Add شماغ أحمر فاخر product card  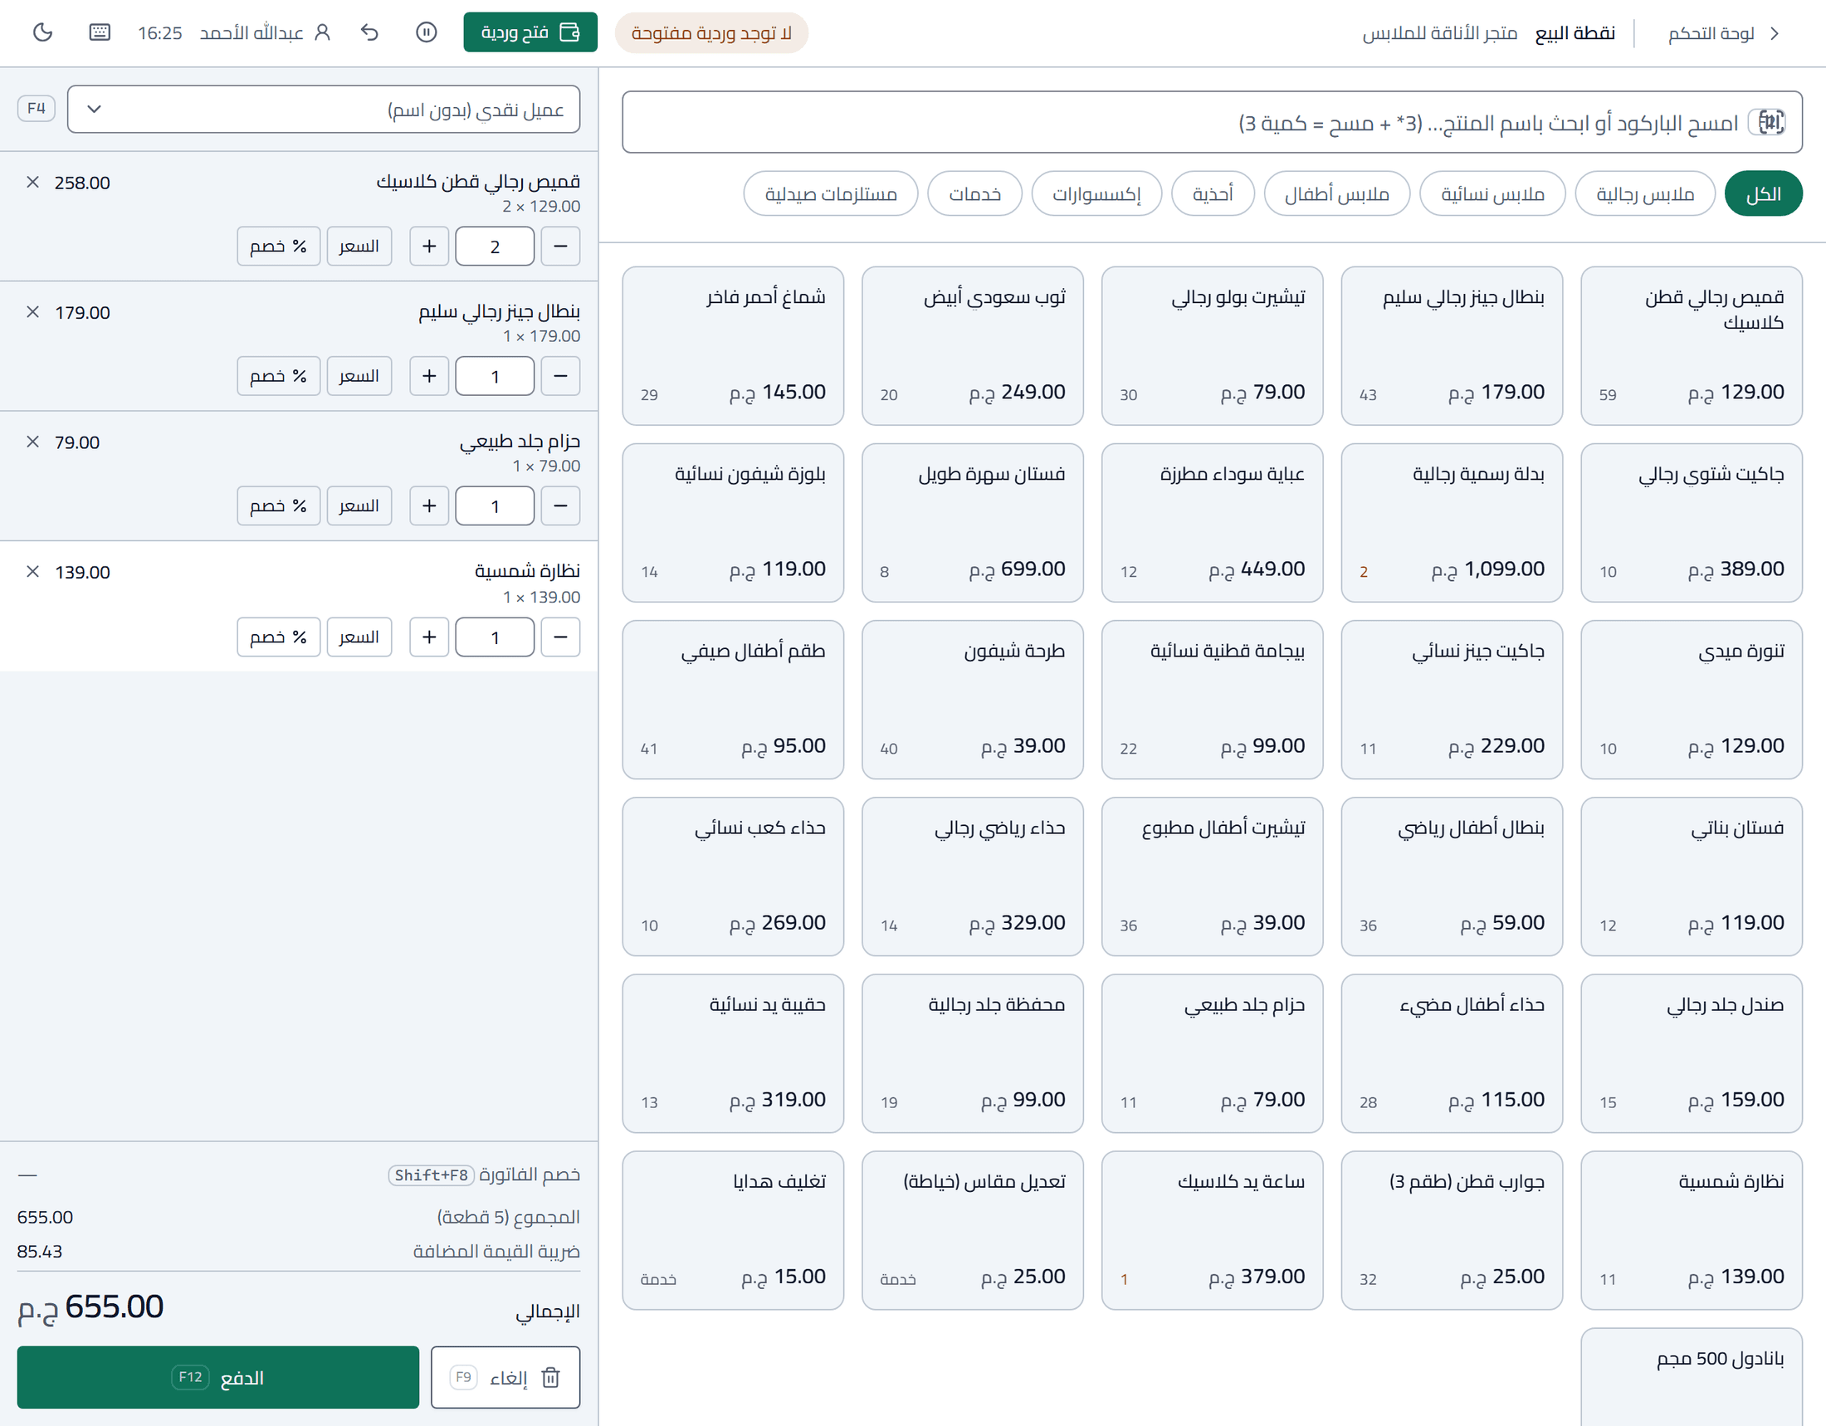732,346
